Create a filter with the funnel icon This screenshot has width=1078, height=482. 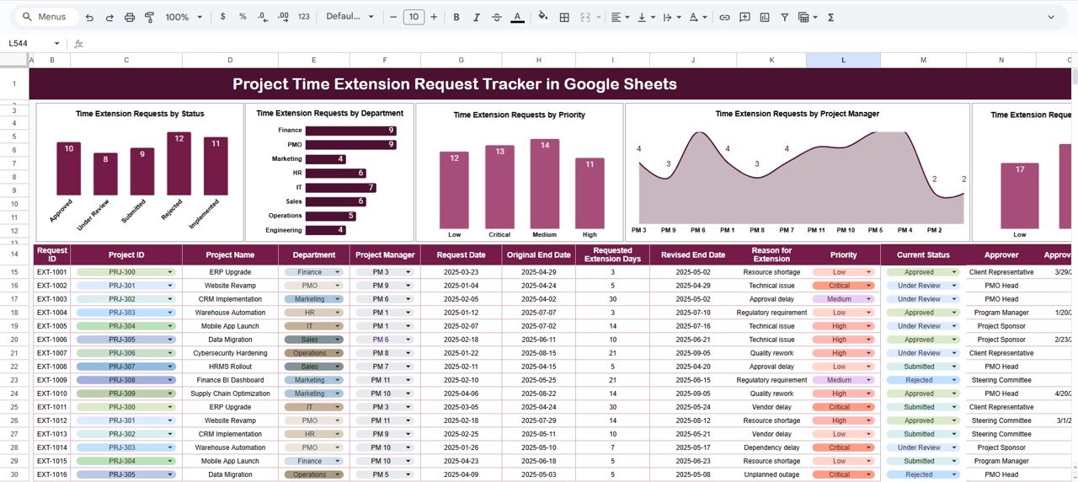(785, 17)
